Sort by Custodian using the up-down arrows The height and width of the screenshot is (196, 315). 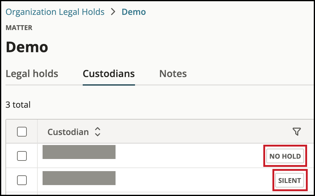point(98,132)
